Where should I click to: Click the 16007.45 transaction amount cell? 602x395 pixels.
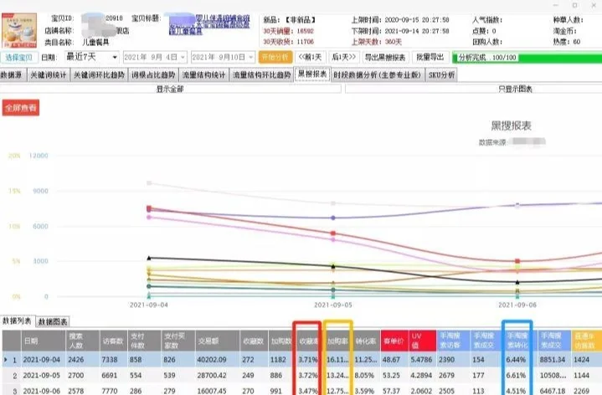pyautogui.click(x=218, y=390)
